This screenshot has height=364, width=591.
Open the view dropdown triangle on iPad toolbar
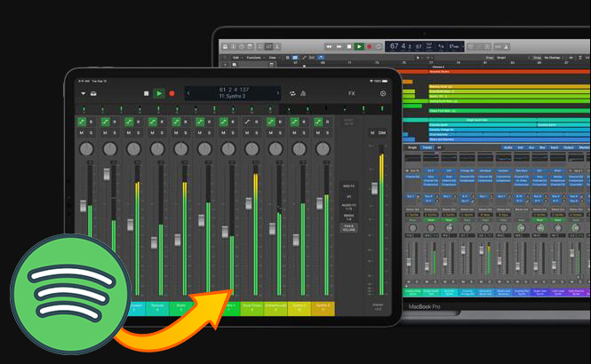83,93
